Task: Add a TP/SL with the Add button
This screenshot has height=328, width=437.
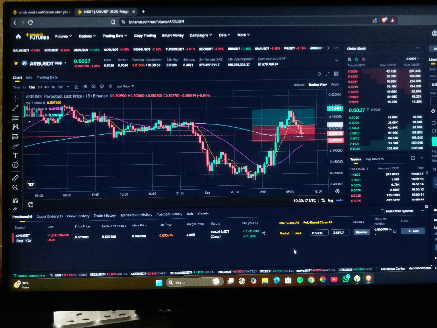Action: [413, 231]
